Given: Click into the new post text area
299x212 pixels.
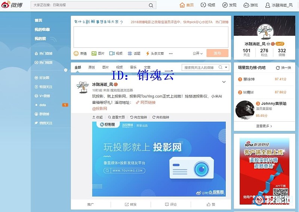Looking at the screenshot, I should point(151,37).
